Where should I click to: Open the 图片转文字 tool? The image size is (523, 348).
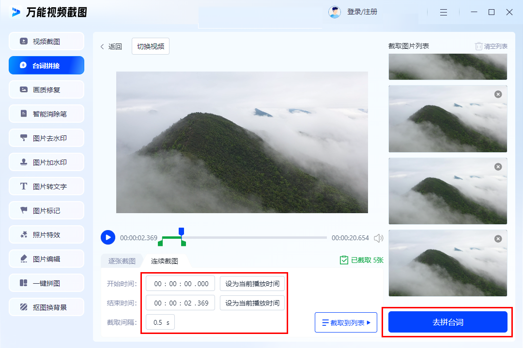pyautogui.click(x=46, y=186)
